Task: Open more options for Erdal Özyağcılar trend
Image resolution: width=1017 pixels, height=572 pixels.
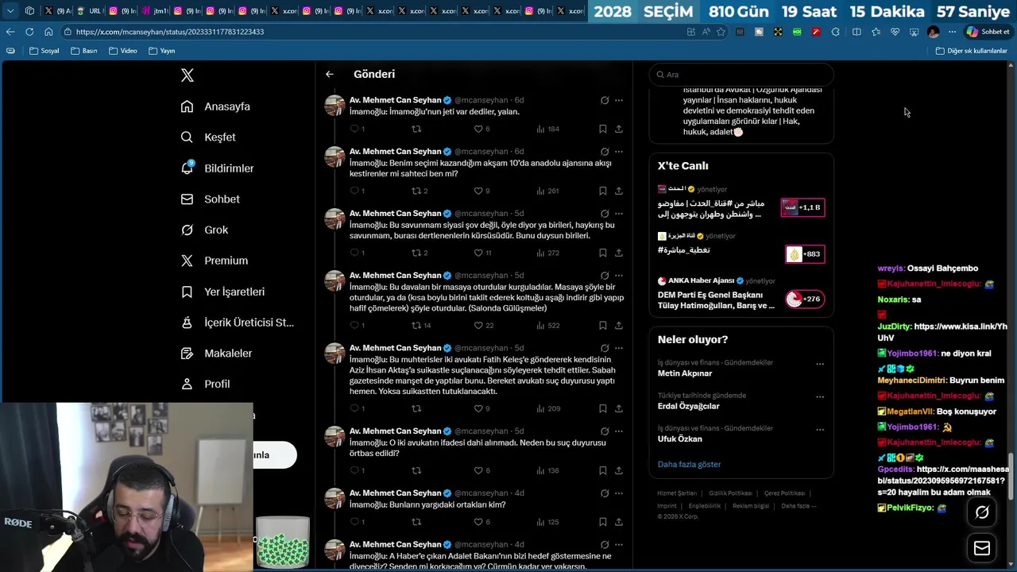Action: tap(820, 396)
